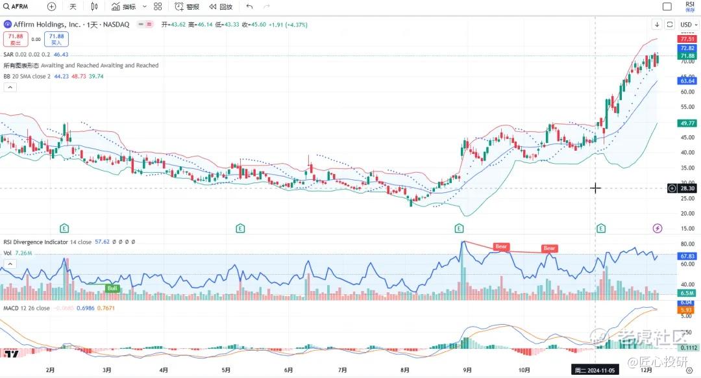Click the first red Bear divergence label
701x378 pixels.
click(501, 247)
